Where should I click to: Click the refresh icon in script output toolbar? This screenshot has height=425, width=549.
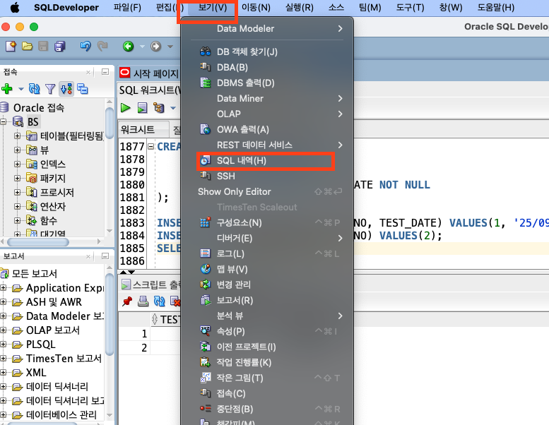point(159,301)
